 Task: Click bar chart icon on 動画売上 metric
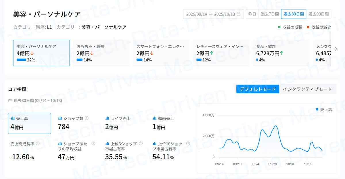[155, 118]
